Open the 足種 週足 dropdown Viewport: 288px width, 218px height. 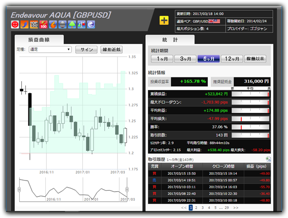pyautogui.click(x=50, y=50)
